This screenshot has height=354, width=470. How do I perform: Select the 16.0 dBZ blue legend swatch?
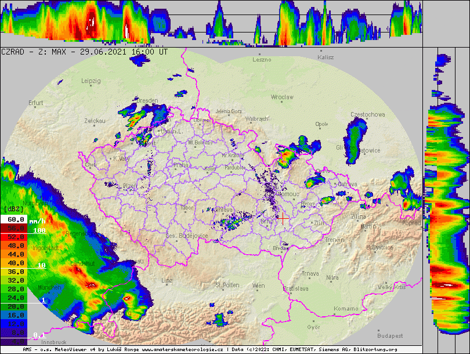(13, 315)
